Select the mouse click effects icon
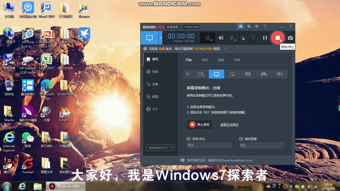The width and height of the screenshot is (340, 191). point(243,38)
